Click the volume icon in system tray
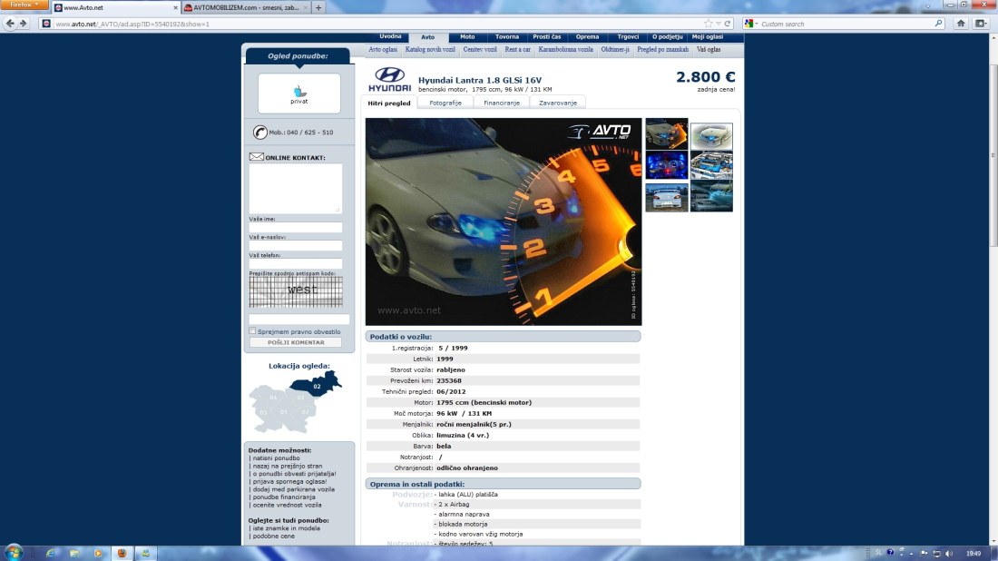The height and width of the screenshot is (561, 998). (949, 554)
